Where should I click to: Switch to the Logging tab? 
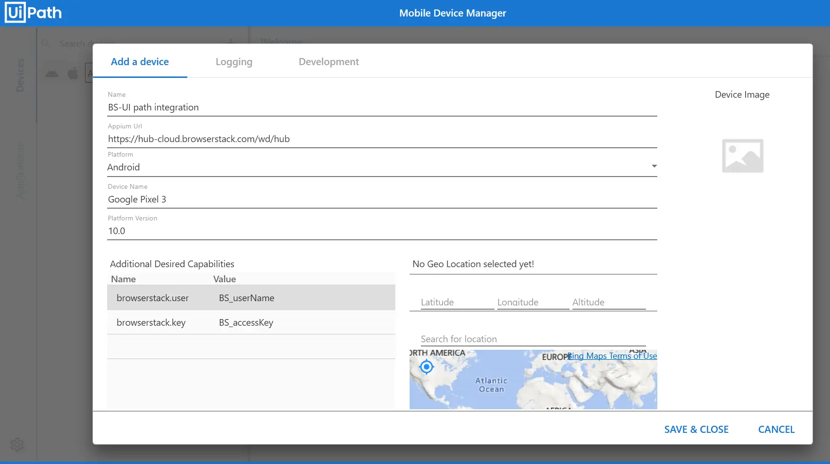234,62
